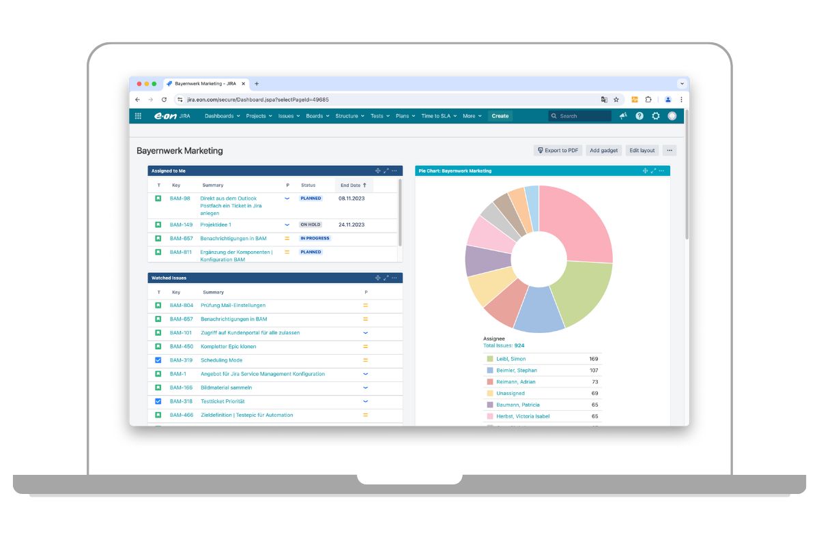Open a new browser tab

(257, 83)
